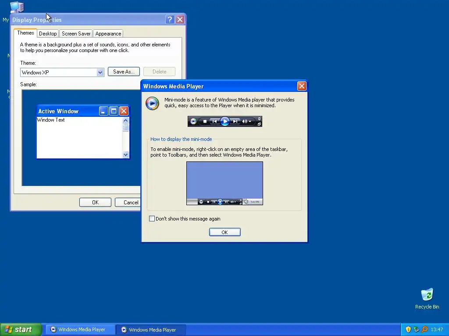This screenshot has height=336, width=449.
Task: Click the Windows Media Player logo beside the message
Action: click(152, 103)
